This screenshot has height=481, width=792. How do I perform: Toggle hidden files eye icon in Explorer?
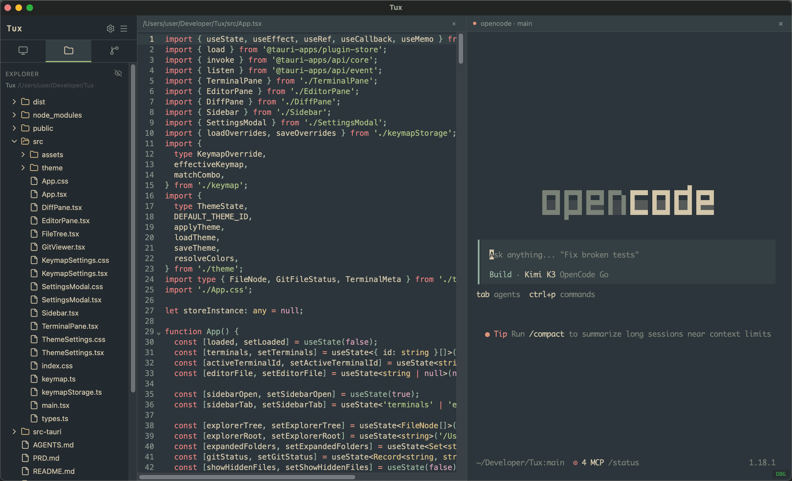(118, 73)
